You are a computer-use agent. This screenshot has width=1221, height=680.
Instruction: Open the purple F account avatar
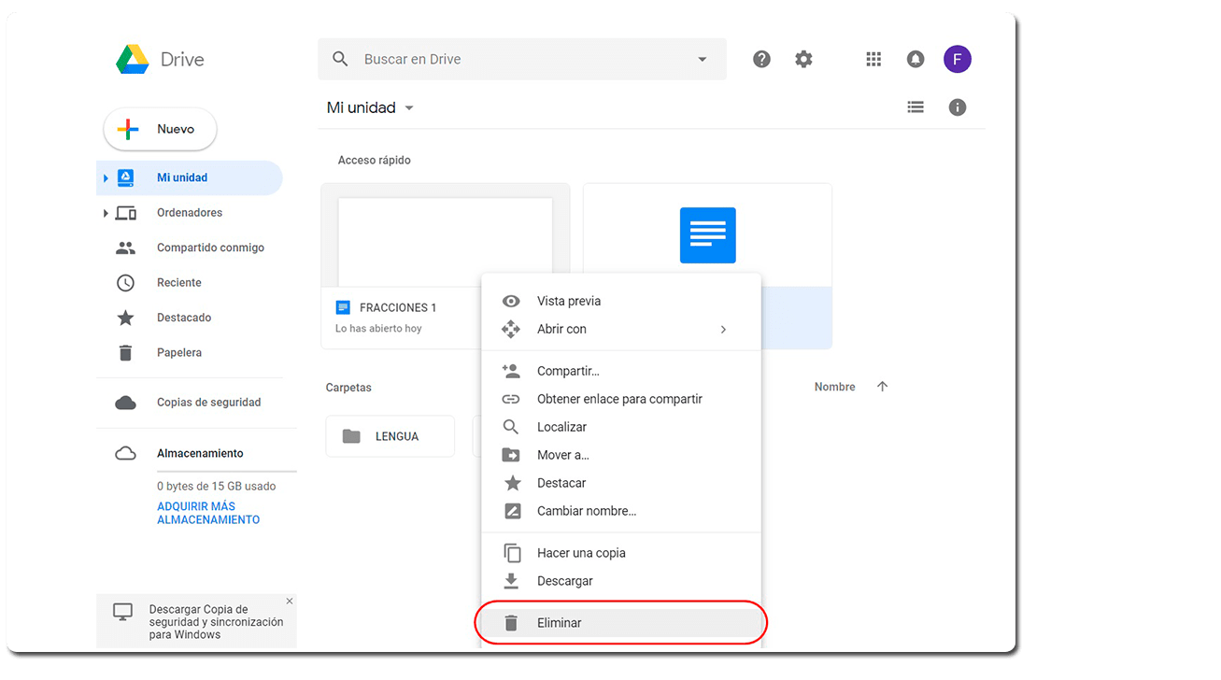[958, 59]
